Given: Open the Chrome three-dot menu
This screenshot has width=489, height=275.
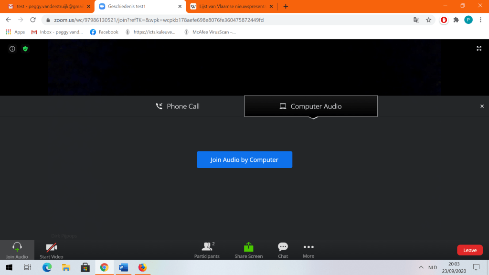Looking at the screenshot, I should (480, 20).
